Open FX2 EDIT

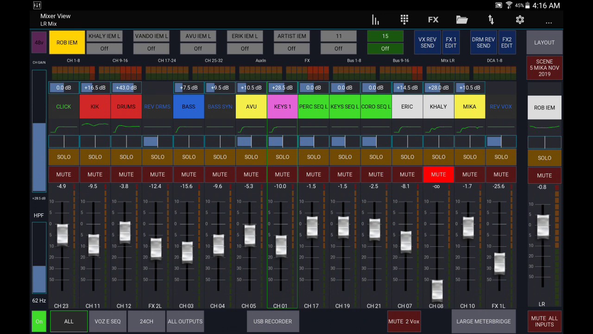[x=507, y=43]
